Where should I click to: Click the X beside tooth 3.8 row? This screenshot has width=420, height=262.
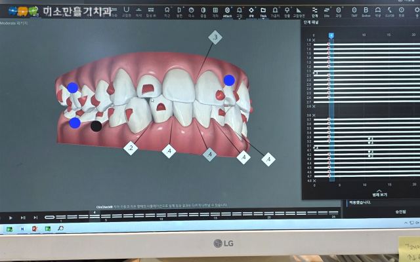[314, 115]
